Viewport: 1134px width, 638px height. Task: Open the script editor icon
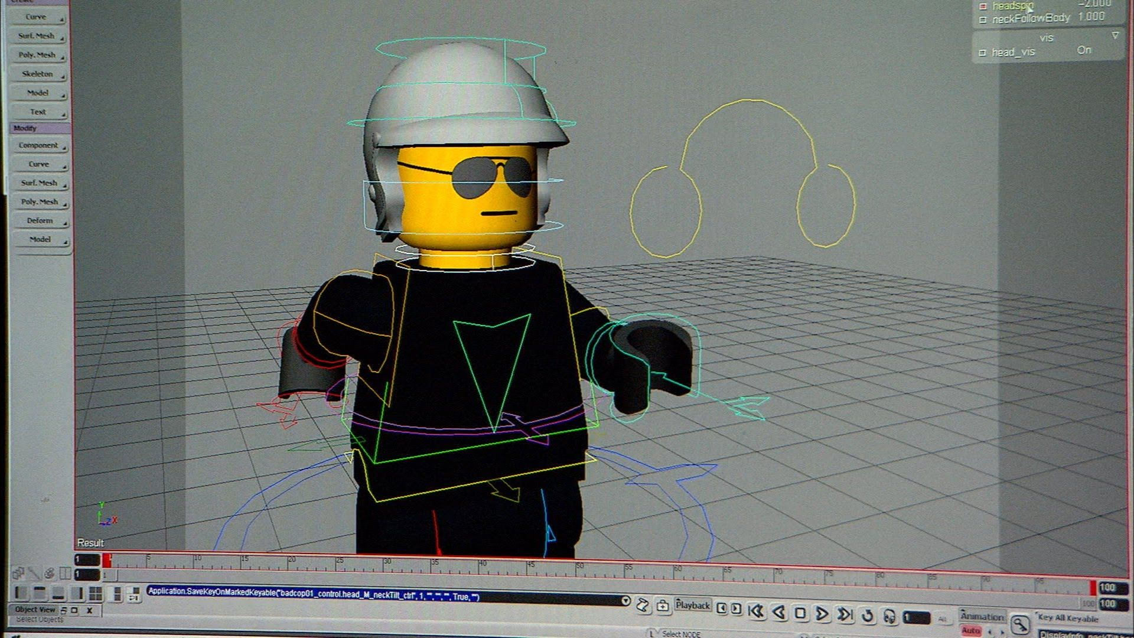(x=643, y=604)
